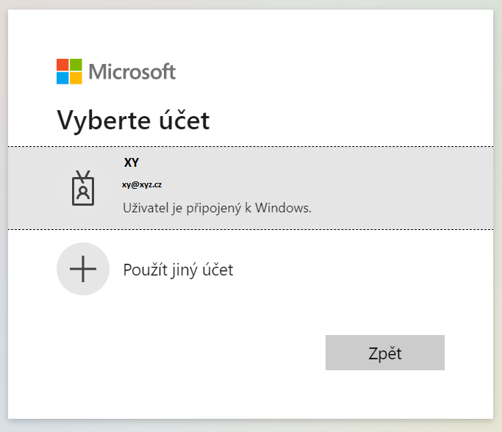Screen dimensions: 502x432
Task: Click the green square of the Microsoft logo
Action: [x=76, y=65]
